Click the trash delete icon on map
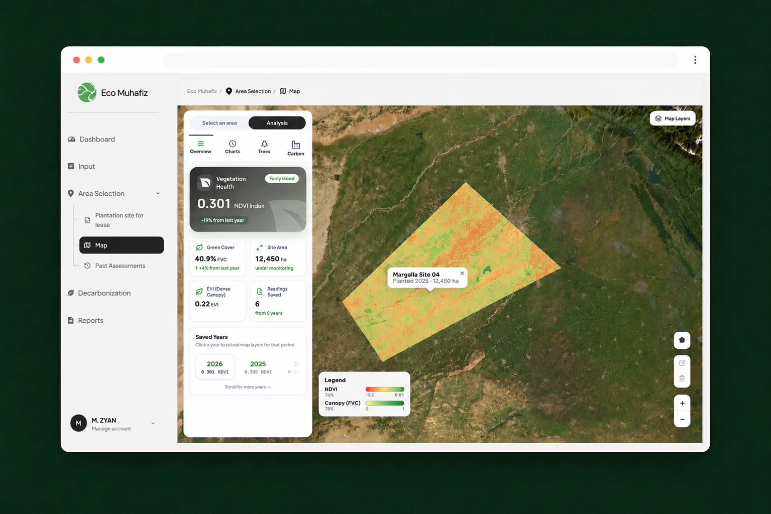 [x=682, y=378]
